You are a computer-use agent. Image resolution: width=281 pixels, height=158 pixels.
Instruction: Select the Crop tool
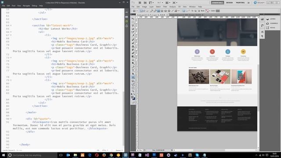tap(133, 32)
